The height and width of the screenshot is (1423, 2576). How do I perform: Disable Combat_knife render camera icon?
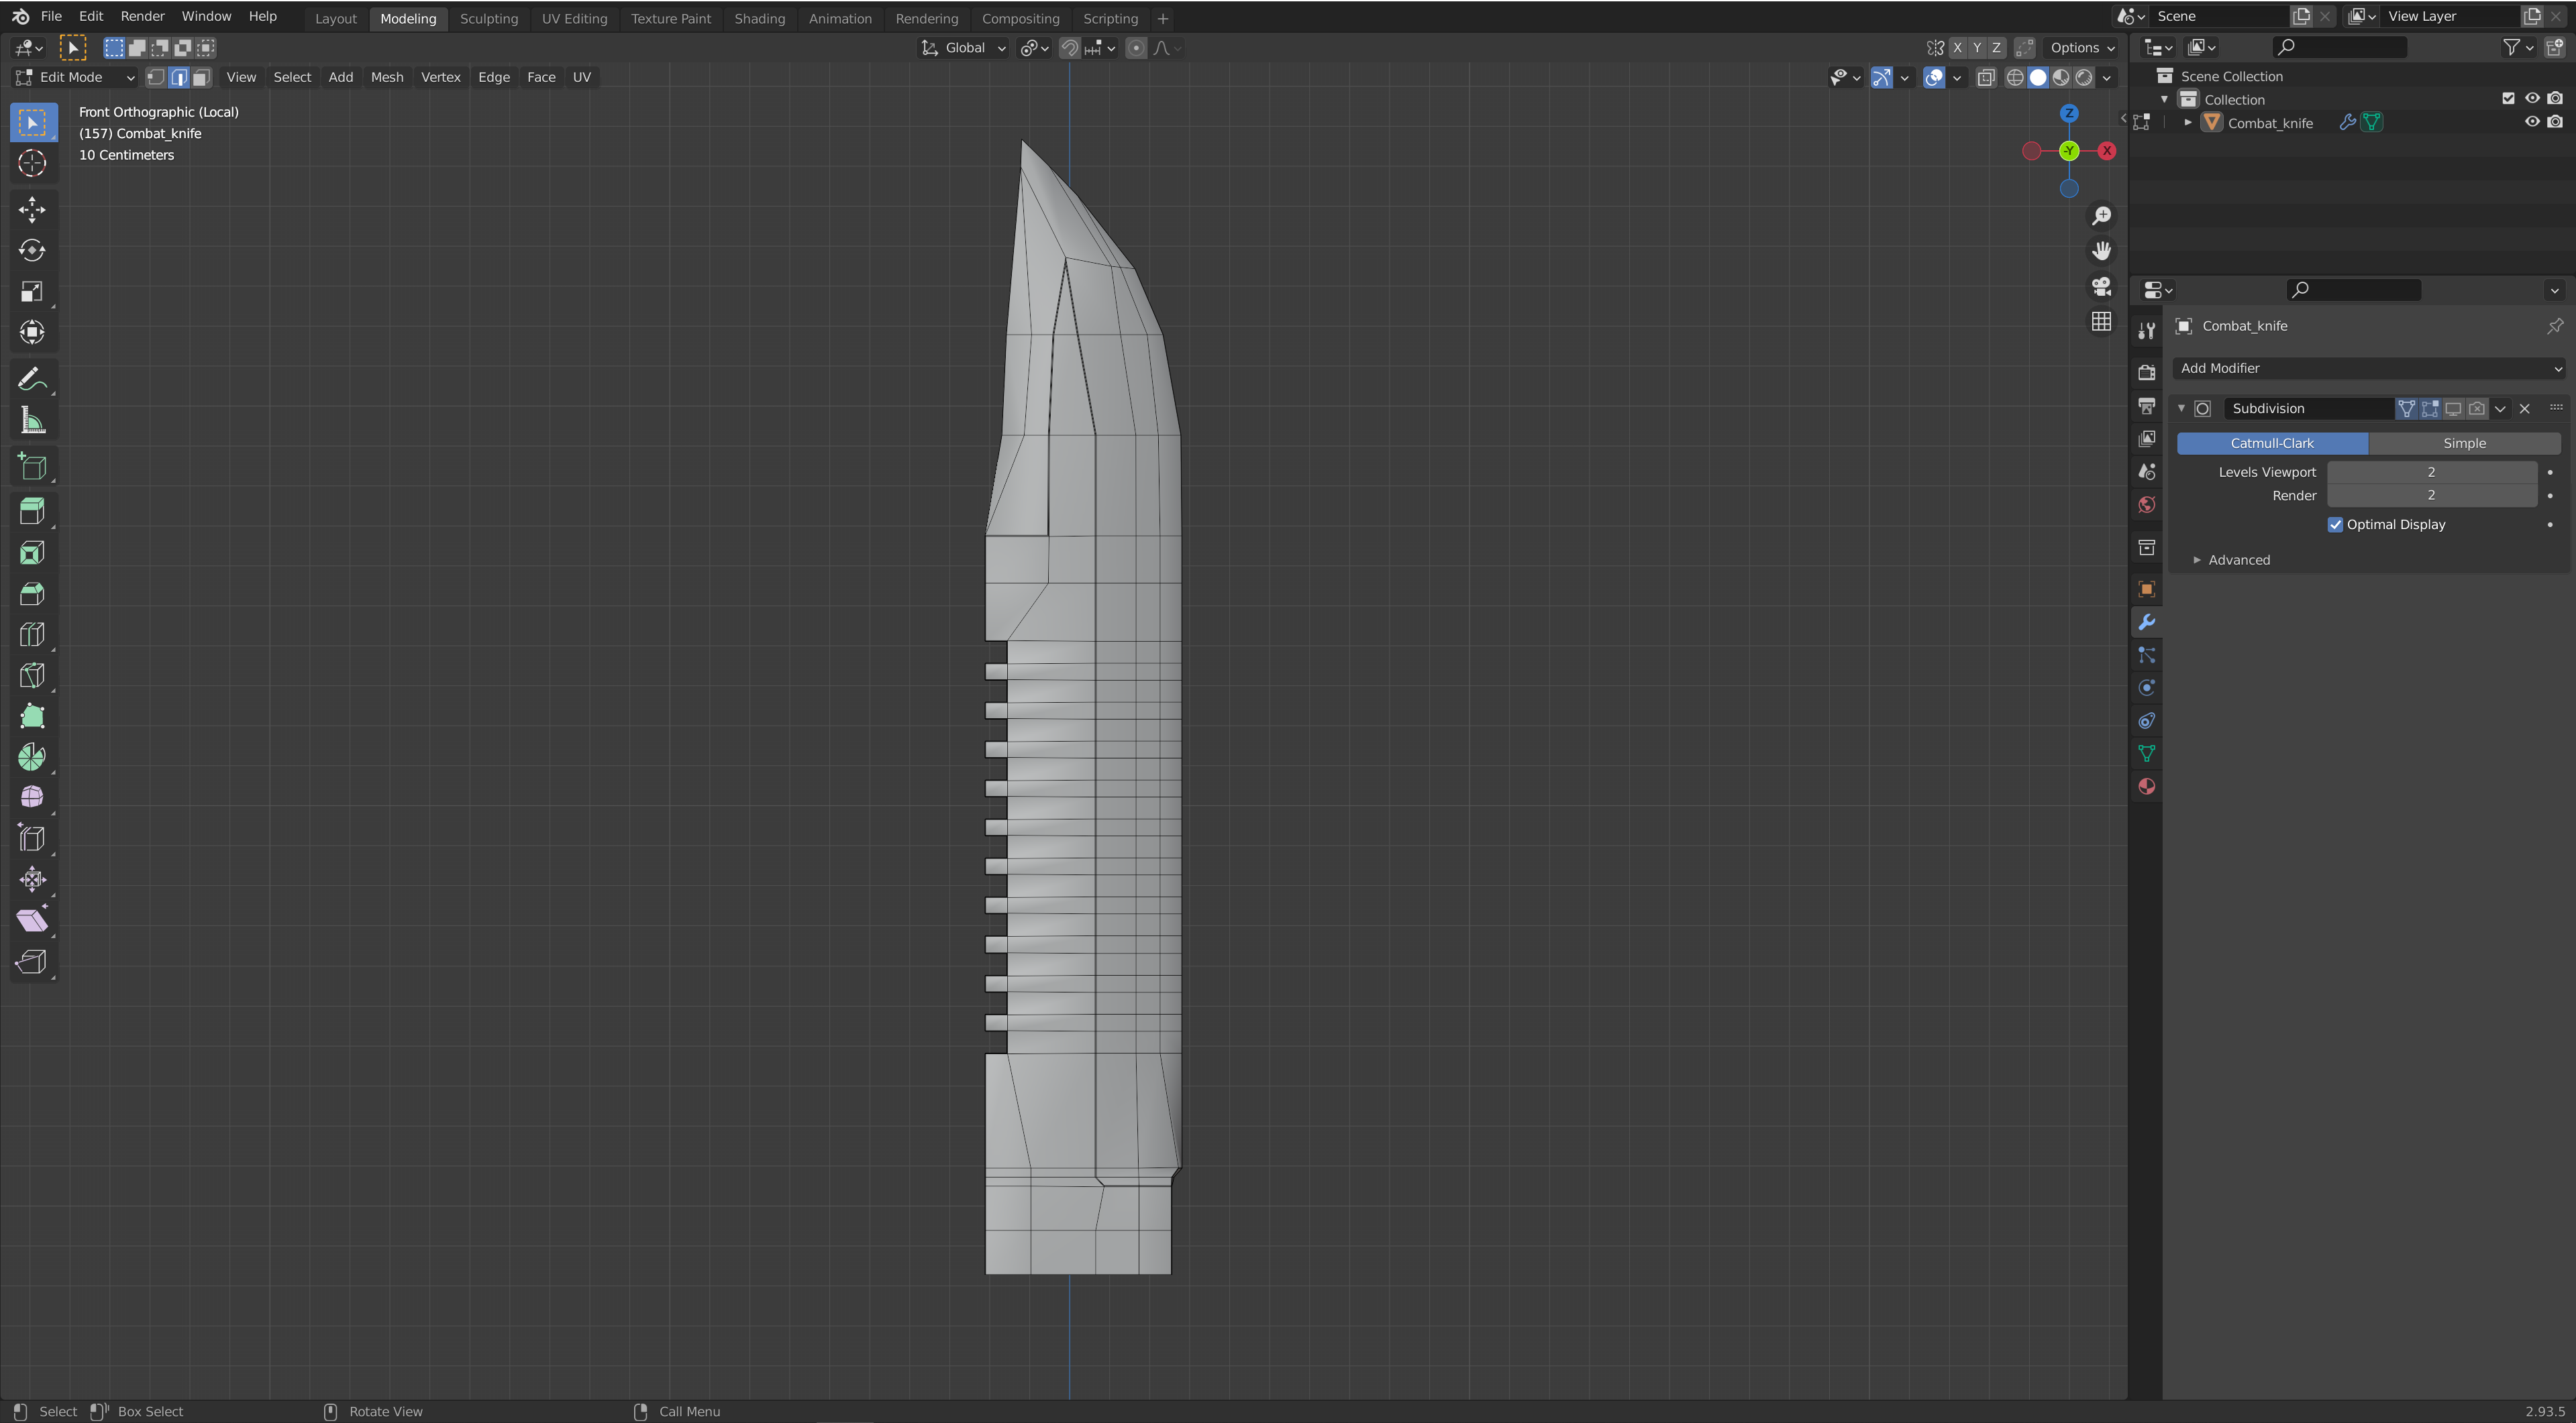(2555, 122)
